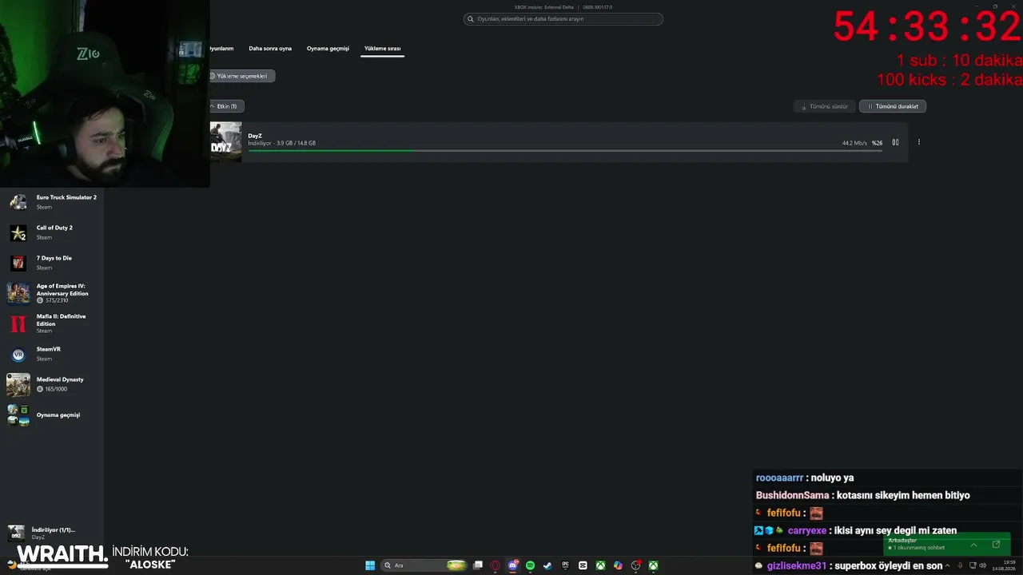Open Epic Games Launcher from the taskbar

click(565, 565)
